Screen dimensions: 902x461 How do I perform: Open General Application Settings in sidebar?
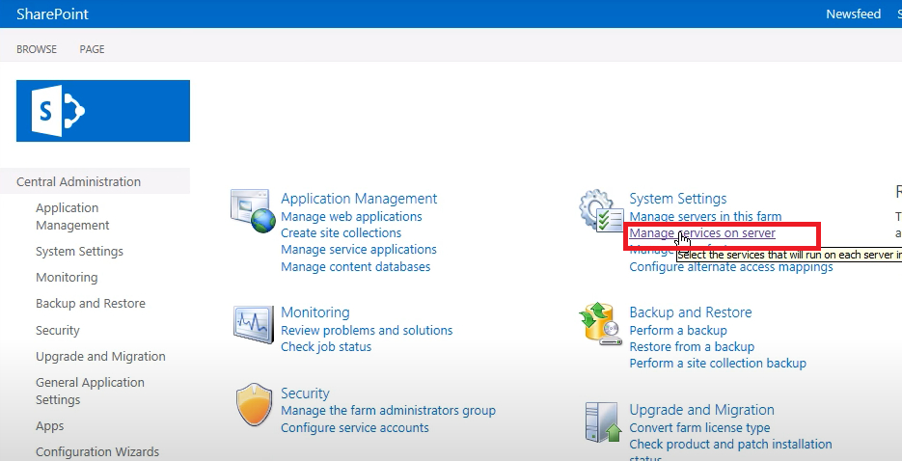point(90,391)
